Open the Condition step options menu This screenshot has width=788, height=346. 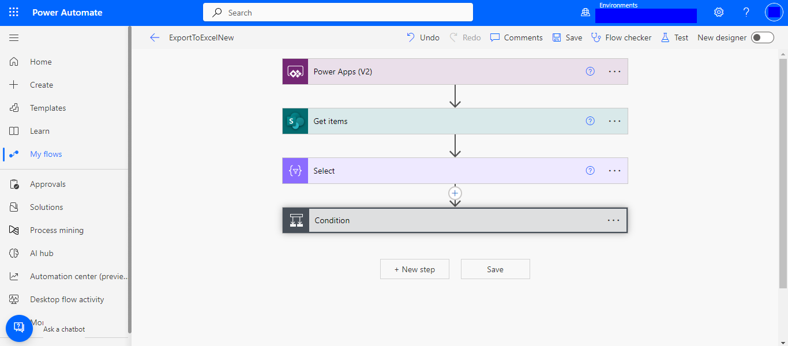(x=613, y=220)
